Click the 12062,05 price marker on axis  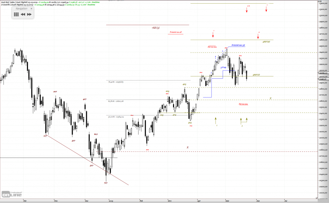(x=323, y=73)
